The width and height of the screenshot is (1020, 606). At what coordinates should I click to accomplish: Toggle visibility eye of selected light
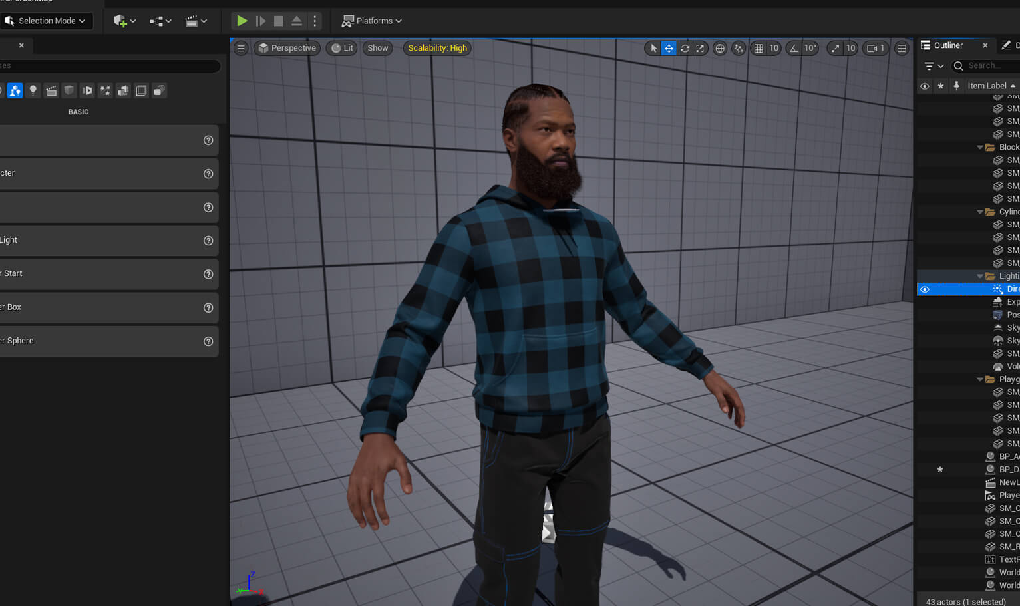(x=924, y=289)
